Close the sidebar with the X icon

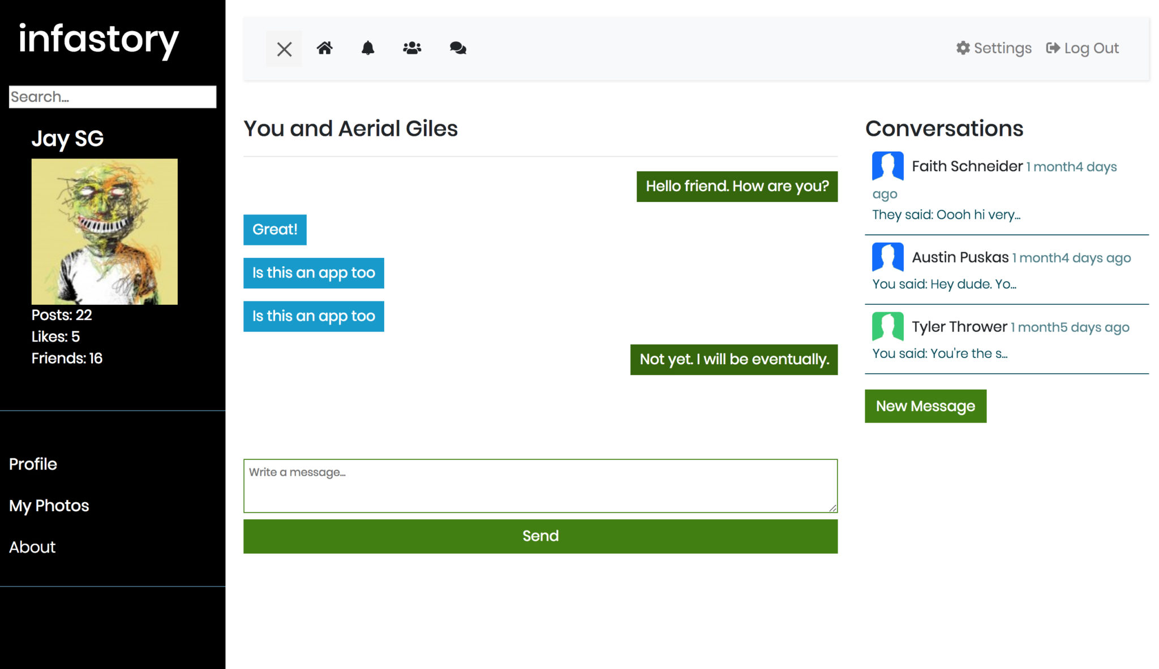click(284, 49)
